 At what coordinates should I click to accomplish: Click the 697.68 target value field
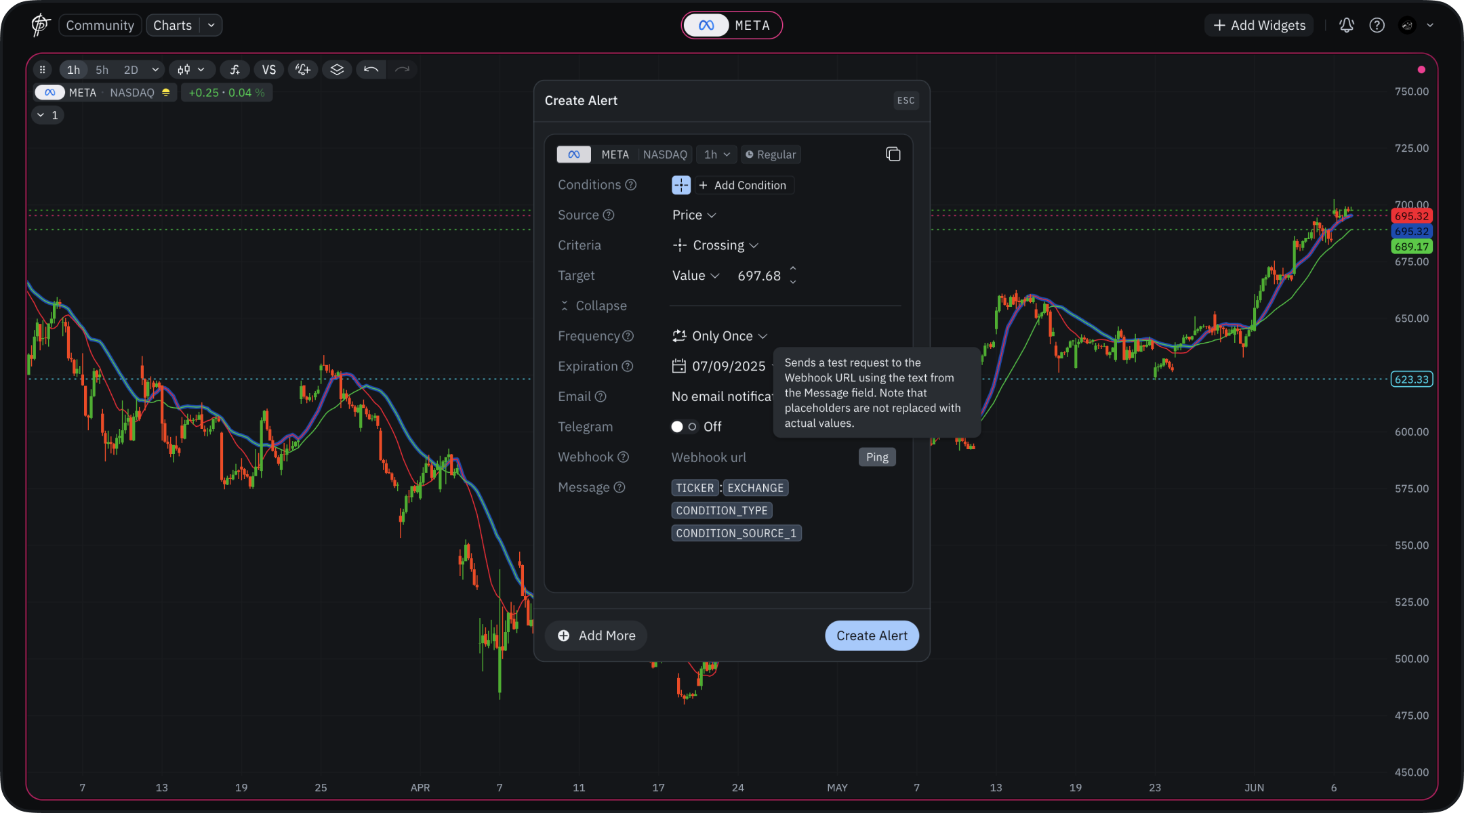(759, 276)
